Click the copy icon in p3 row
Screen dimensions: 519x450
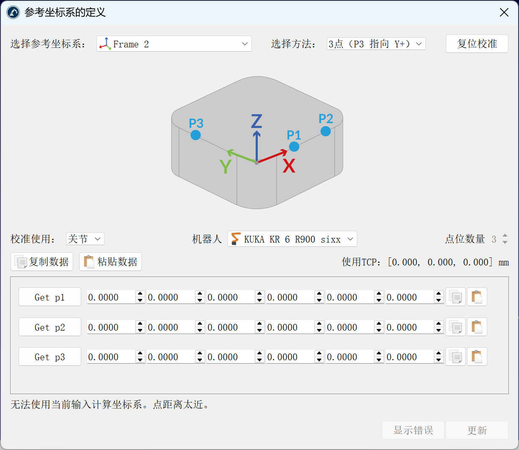[456, 356]
